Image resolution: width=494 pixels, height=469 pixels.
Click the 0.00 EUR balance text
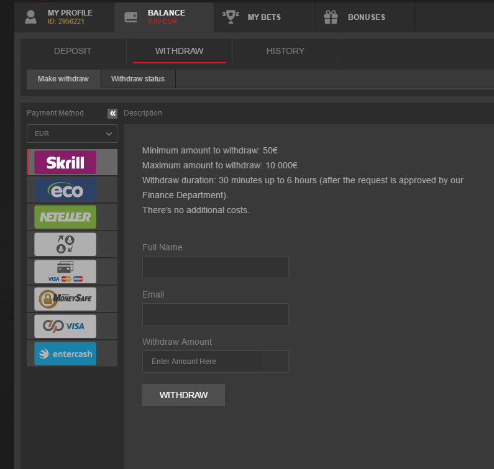[162, 21]
